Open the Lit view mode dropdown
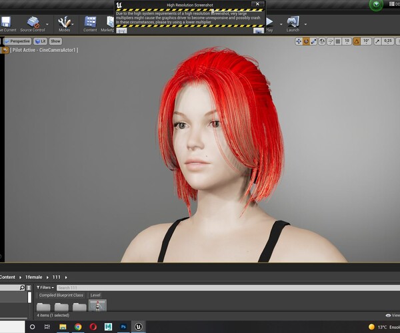Viewport: 400px width, 333px height. click(40, 41)
